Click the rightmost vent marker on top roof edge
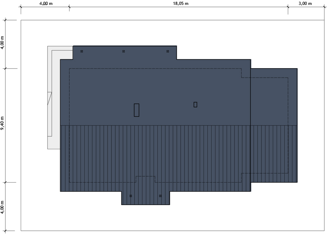Screen dimensions: 329x236 pyautogui.click(x=168, y=51)
